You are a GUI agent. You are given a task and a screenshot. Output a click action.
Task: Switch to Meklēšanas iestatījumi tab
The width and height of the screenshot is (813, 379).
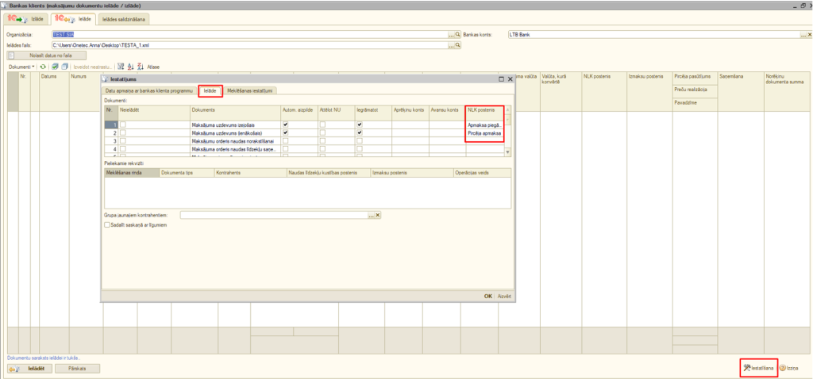click(x=250, y=91)
